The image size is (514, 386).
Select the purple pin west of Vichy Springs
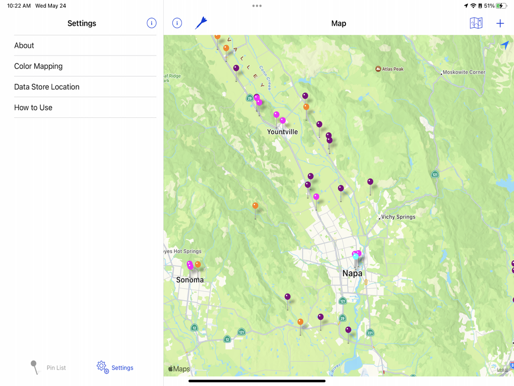(370, 182)
